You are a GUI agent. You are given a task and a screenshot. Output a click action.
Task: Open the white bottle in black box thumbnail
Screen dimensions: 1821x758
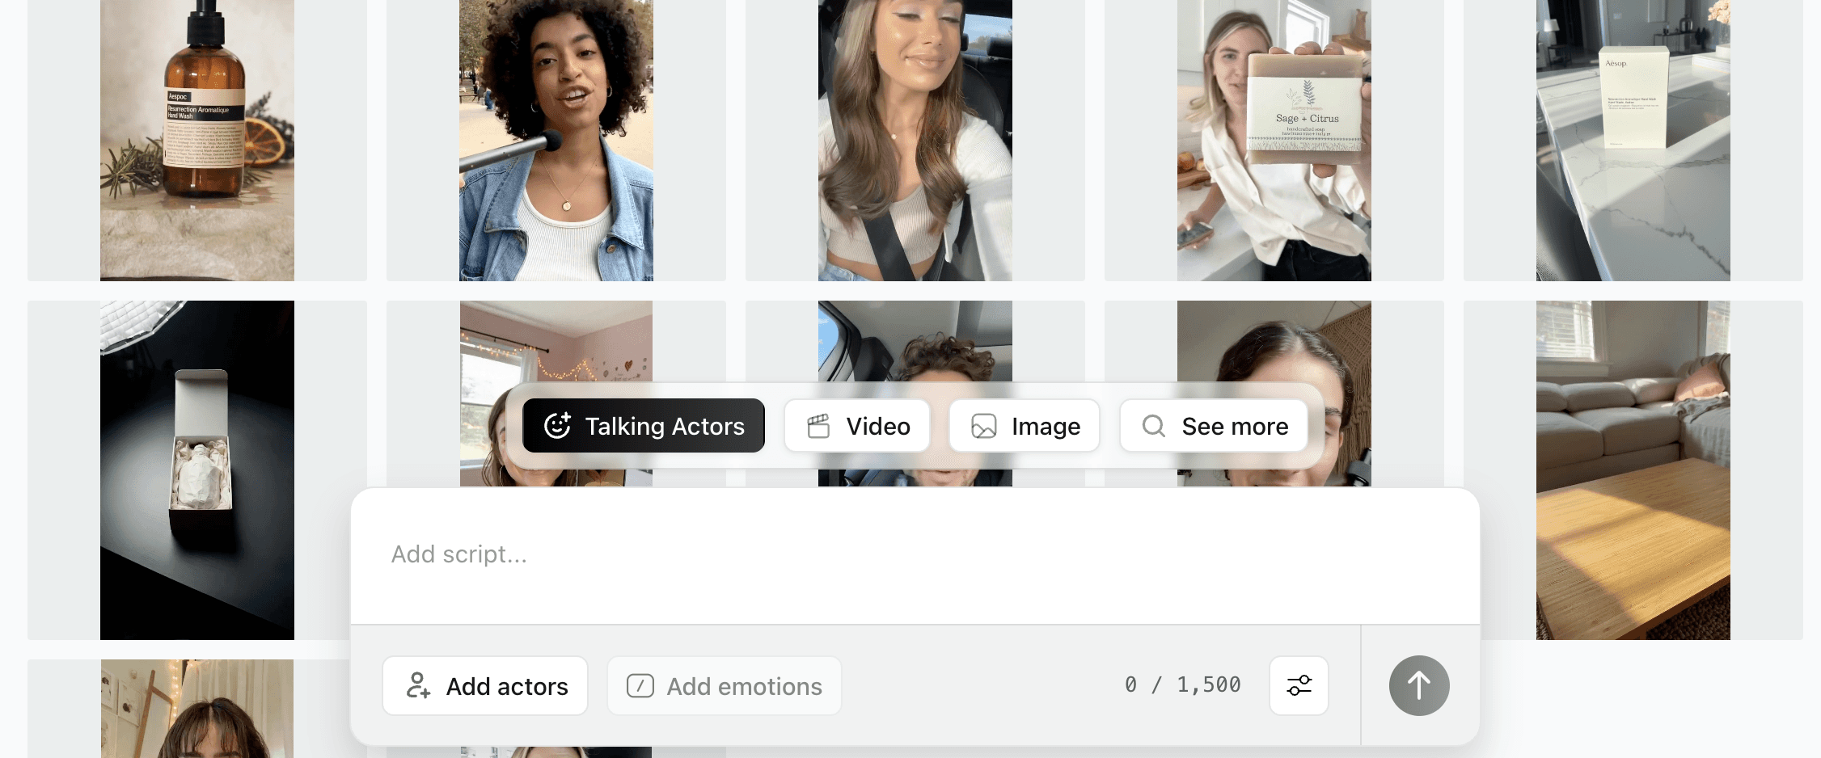pos(197,470)
